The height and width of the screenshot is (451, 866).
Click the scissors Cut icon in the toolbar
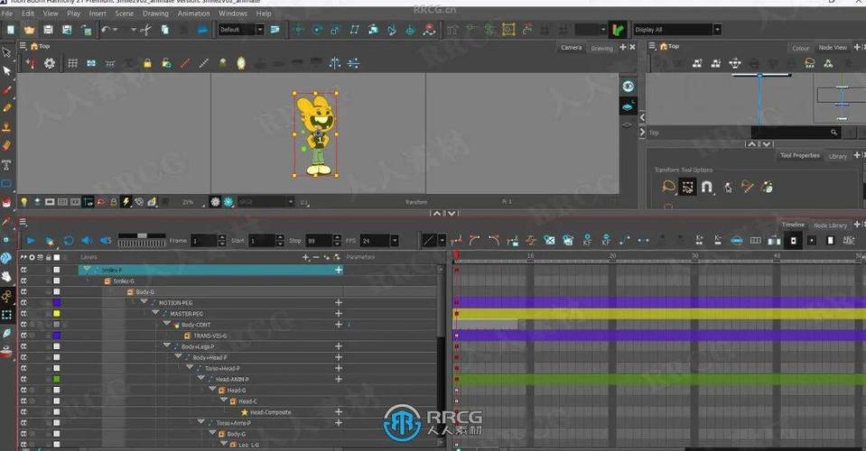145,30
